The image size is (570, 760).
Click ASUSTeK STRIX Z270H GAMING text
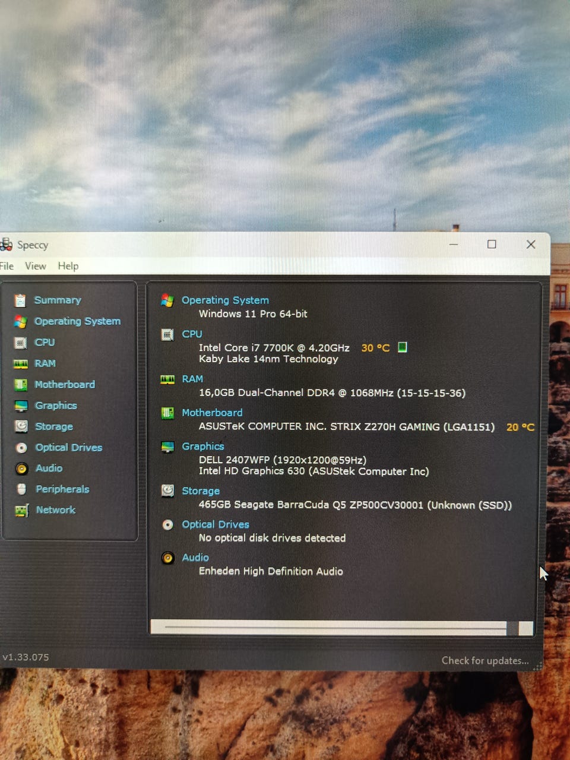coord(347,427)
